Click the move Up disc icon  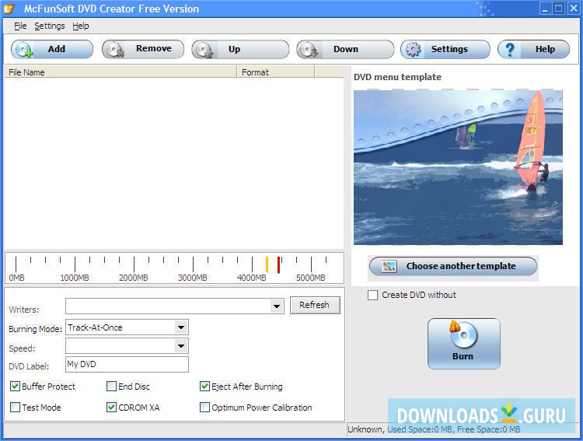pyautogui.click(x=204, y=50)
